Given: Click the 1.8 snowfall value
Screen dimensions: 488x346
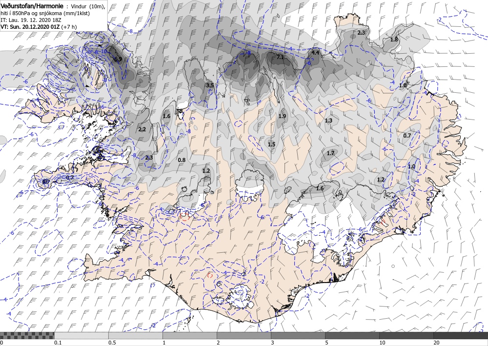Looking at the screenshot, I should coord(394,39).
